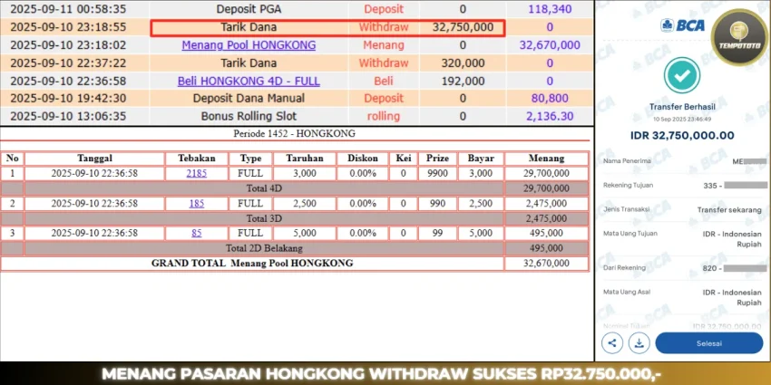Click the prize value 990
Image resolution: width=771 pixels, height=385 pixels.
(x=437, y=203)
